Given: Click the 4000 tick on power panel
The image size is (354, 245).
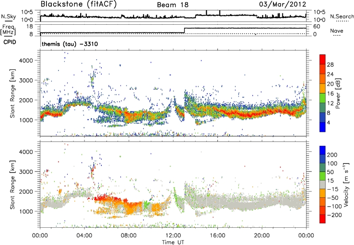Looking at the screenshot, I should tap(26, 61).
